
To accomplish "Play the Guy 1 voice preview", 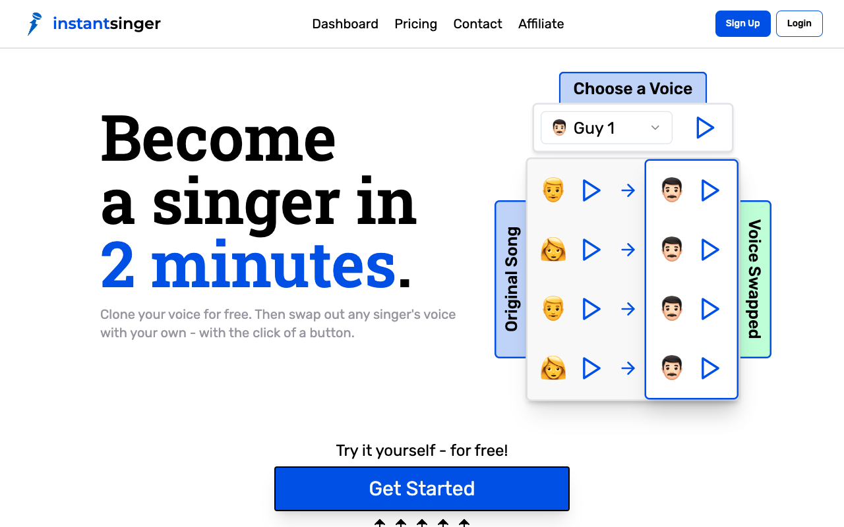I will point(705,128).
